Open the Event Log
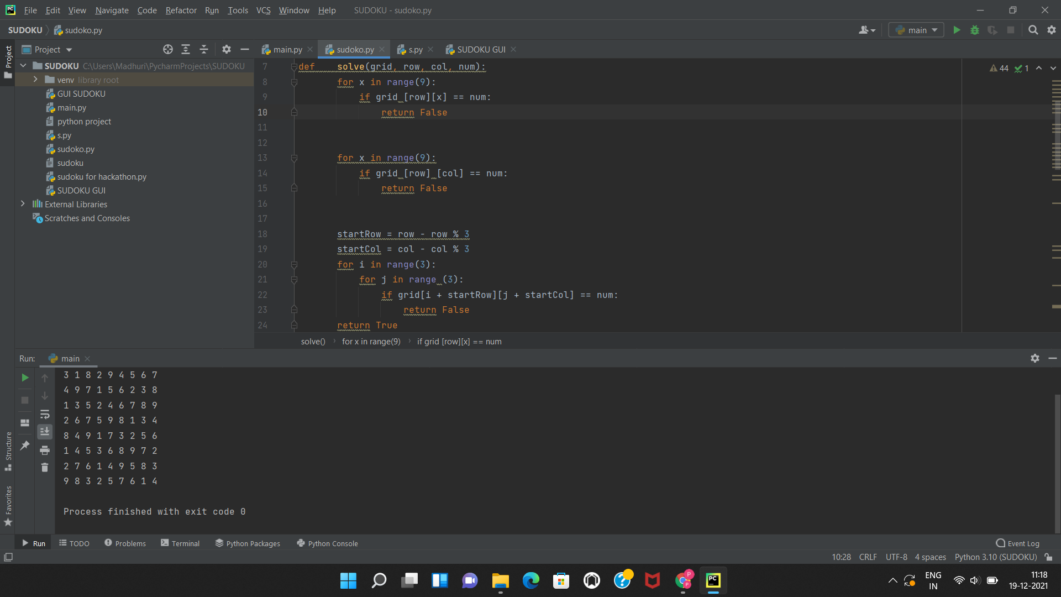The height and width of the screenshot is (597, 1061). click(x=1018, y=543)
